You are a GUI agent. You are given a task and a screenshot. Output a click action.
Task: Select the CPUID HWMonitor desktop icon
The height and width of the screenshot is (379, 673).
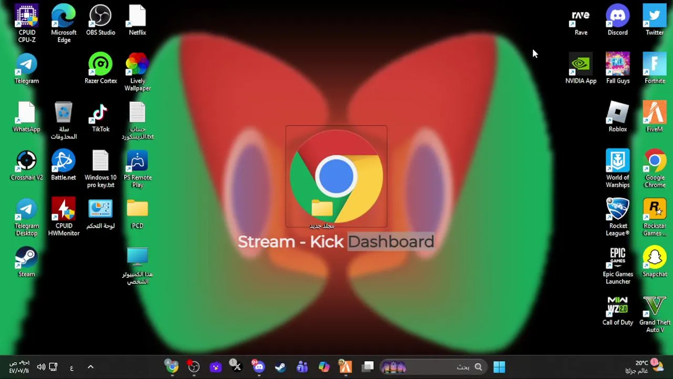click(x=64, y=217)
